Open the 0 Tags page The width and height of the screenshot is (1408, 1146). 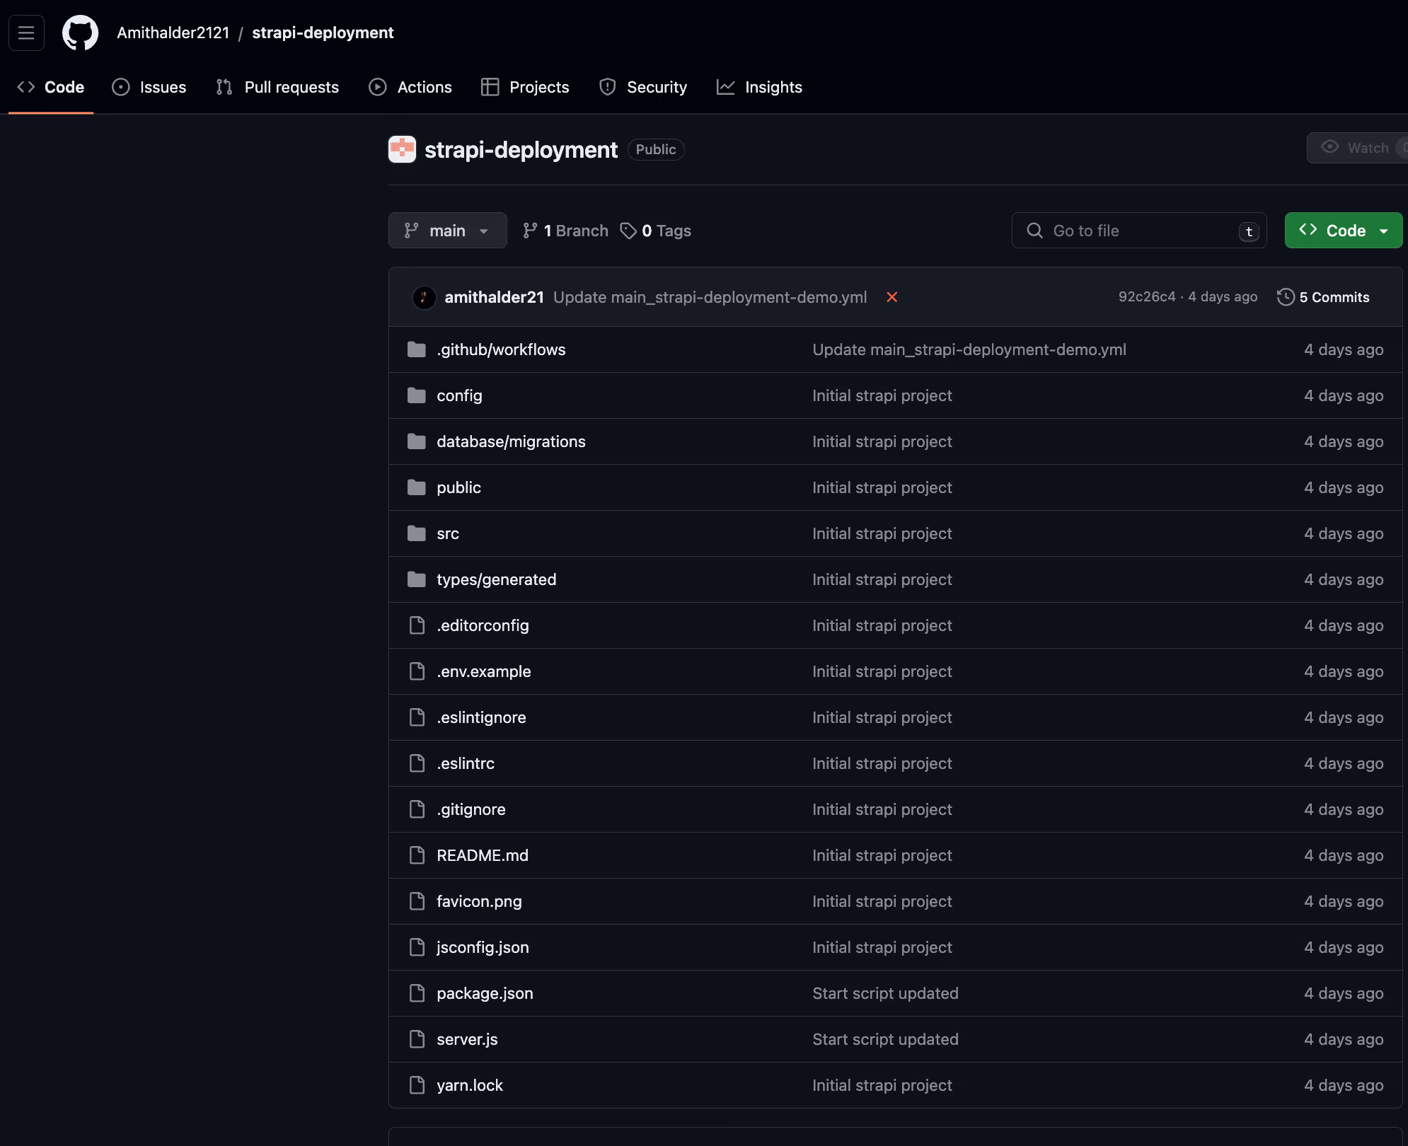coord(656,231)
